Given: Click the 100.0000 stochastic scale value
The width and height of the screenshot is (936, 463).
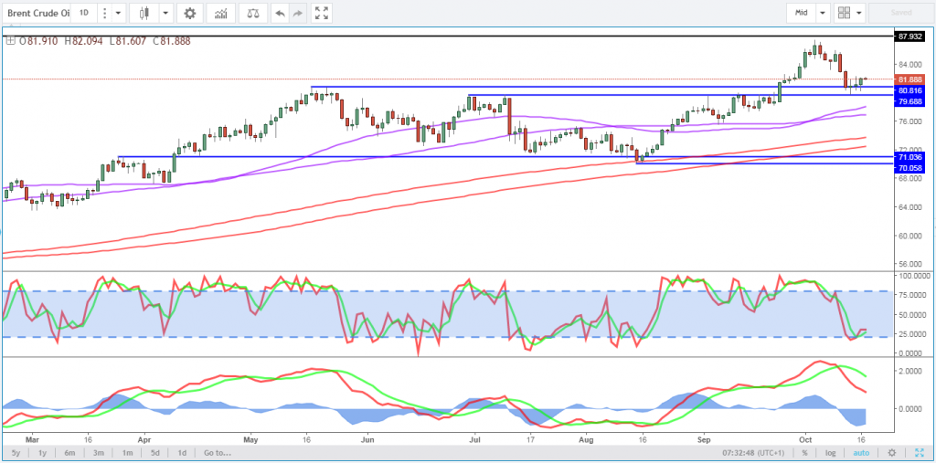Looking at the screenshot, I should click(912, 277).
